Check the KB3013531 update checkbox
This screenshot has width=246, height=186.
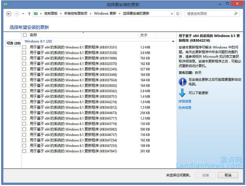coord(24,47)
